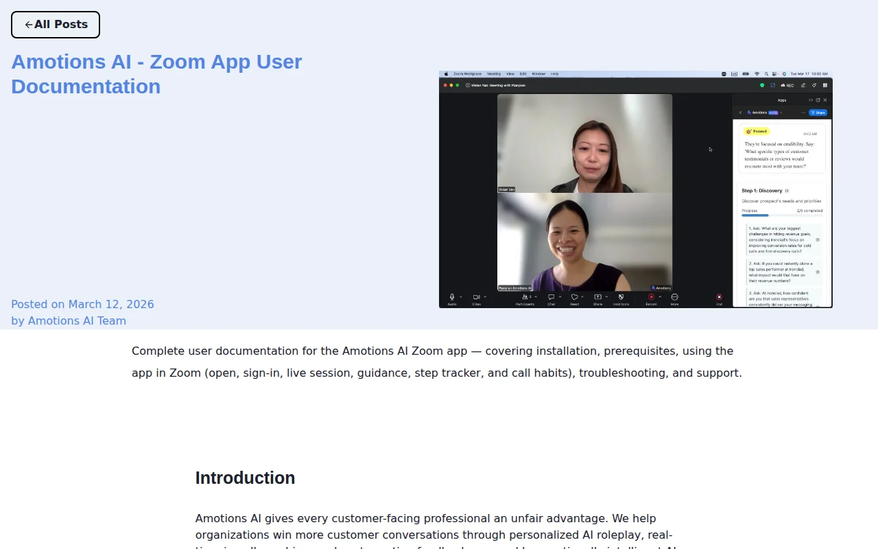The width and height of the screenshot is (878, 549).
Task: Open the View menu in the pictured Zoom menu bar
Action: [x=510, y=73]
